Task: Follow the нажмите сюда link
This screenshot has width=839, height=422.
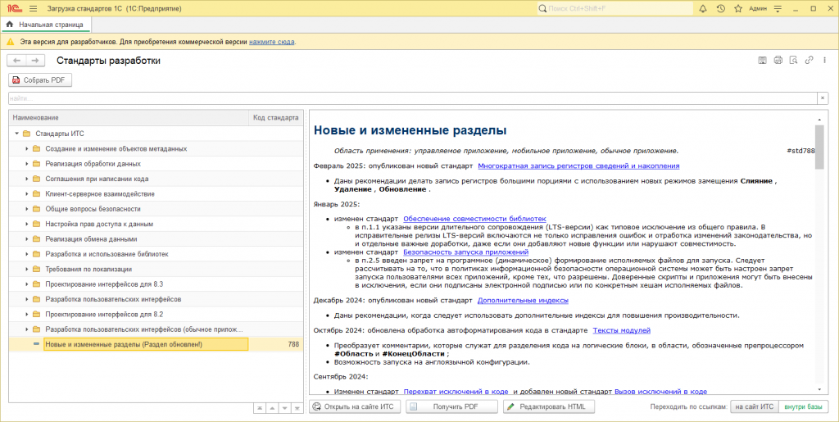Action: coord(272,42)
